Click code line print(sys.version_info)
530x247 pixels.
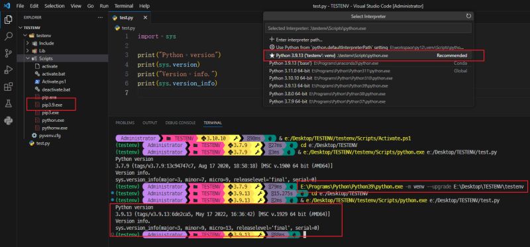[x=177, y=83]
